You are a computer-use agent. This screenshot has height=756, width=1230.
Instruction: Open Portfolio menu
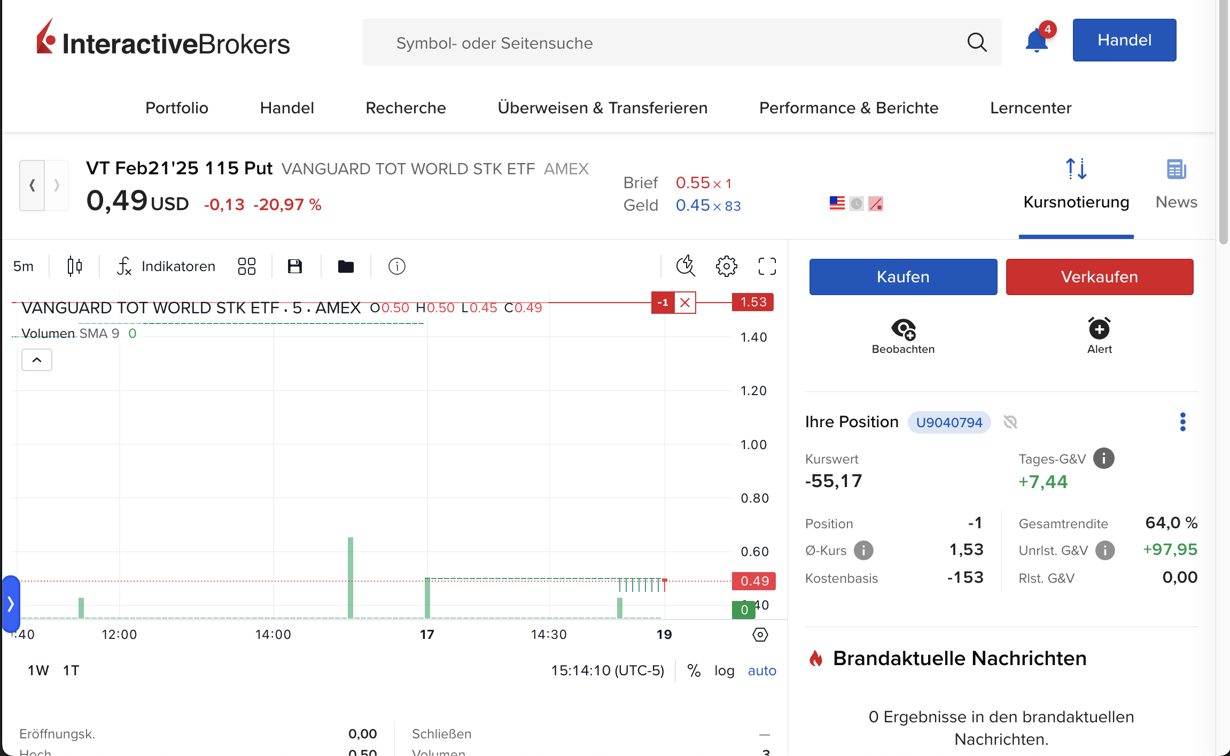[x=177, y=108]
